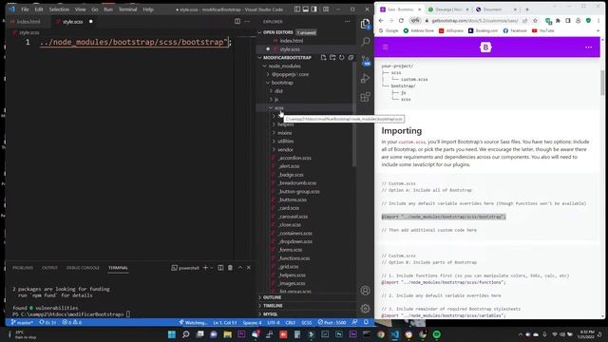Click the Chrome reload button

click(401, 21)
